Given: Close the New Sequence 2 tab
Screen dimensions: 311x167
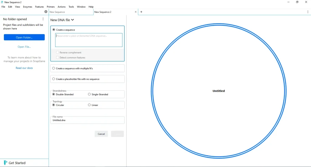Looking at the screenshot, I should tap(135, 12).
